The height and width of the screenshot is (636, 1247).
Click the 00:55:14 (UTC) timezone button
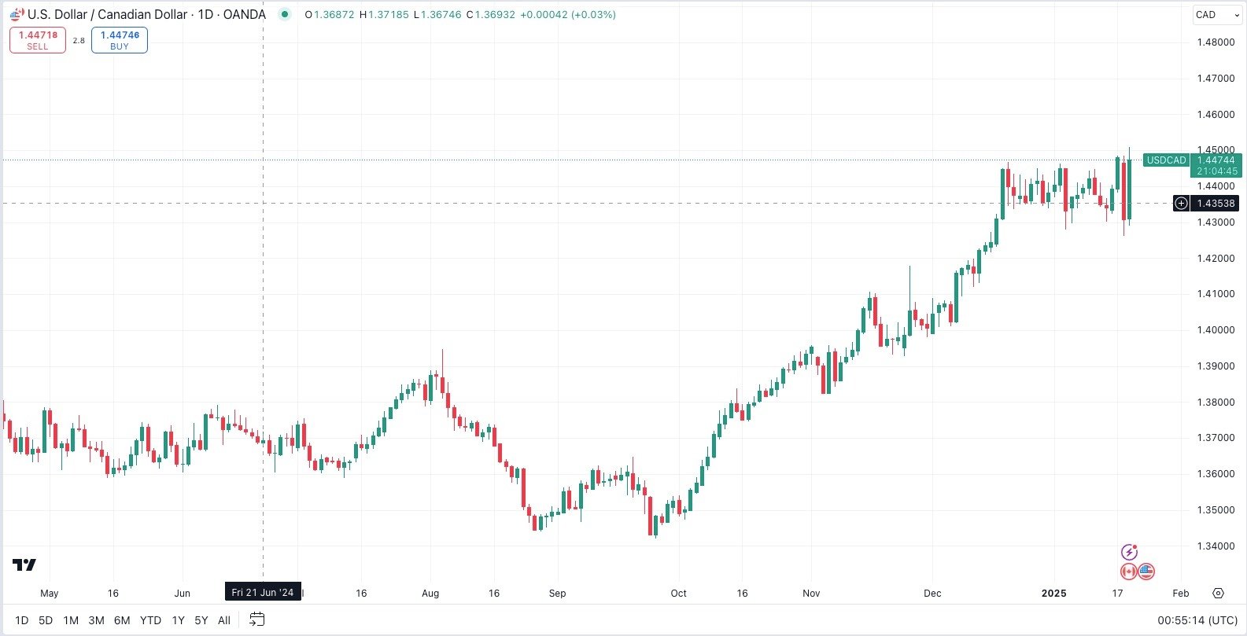point(1197,620)
